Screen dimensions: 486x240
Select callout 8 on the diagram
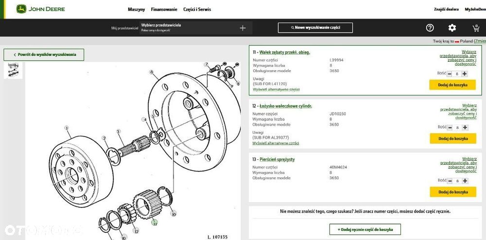238,83
